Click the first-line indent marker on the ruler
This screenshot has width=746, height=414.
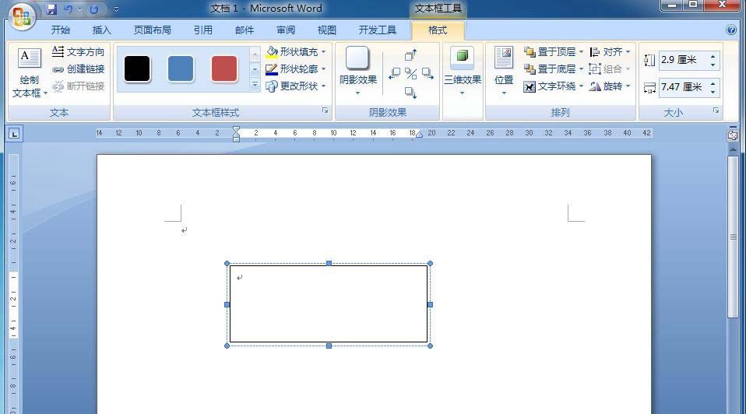click(237, 130)
